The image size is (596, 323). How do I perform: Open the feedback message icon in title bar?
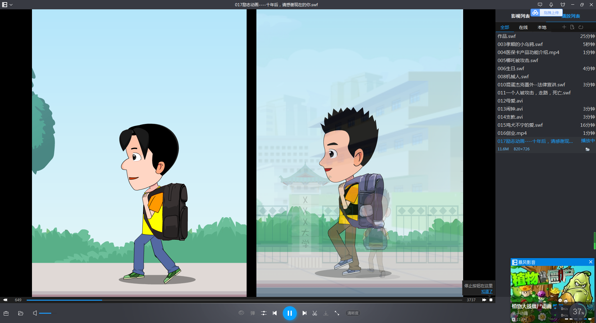[x=540, y=5]
